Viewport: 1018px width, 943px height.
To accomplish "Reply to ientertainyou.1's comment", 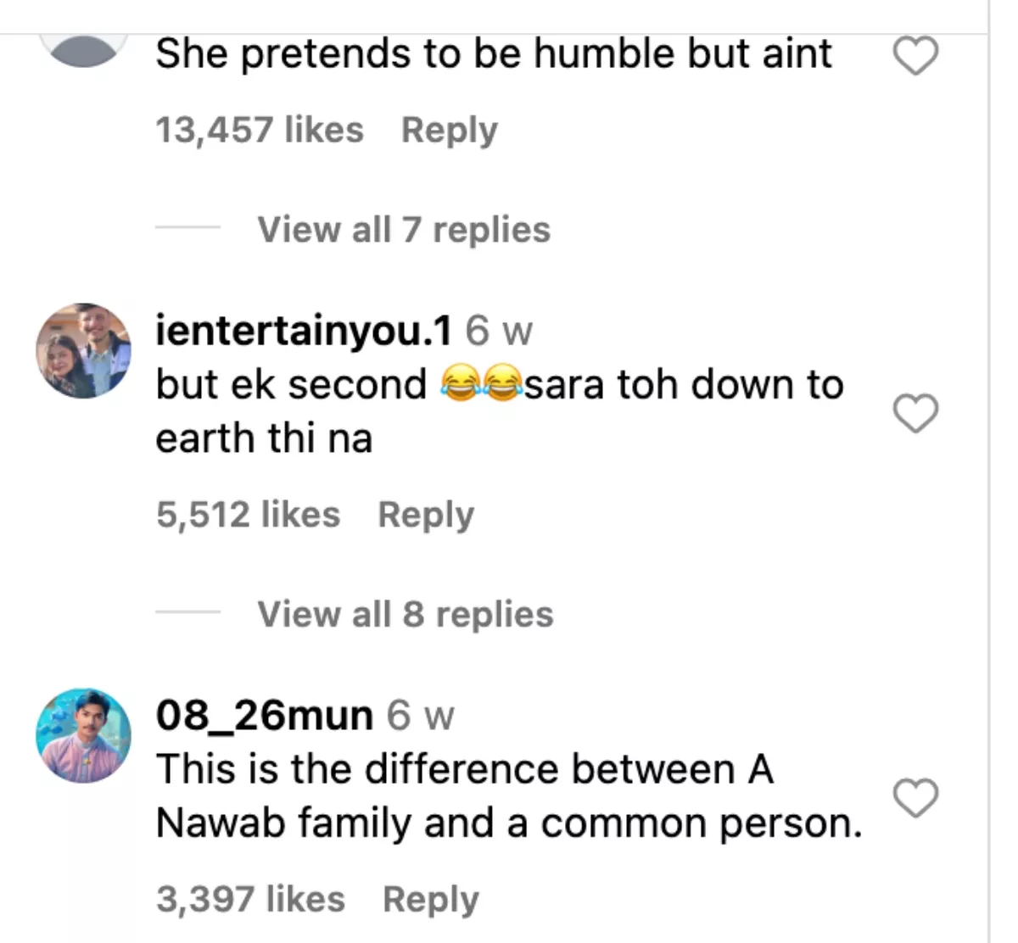I will coord(425,515).
